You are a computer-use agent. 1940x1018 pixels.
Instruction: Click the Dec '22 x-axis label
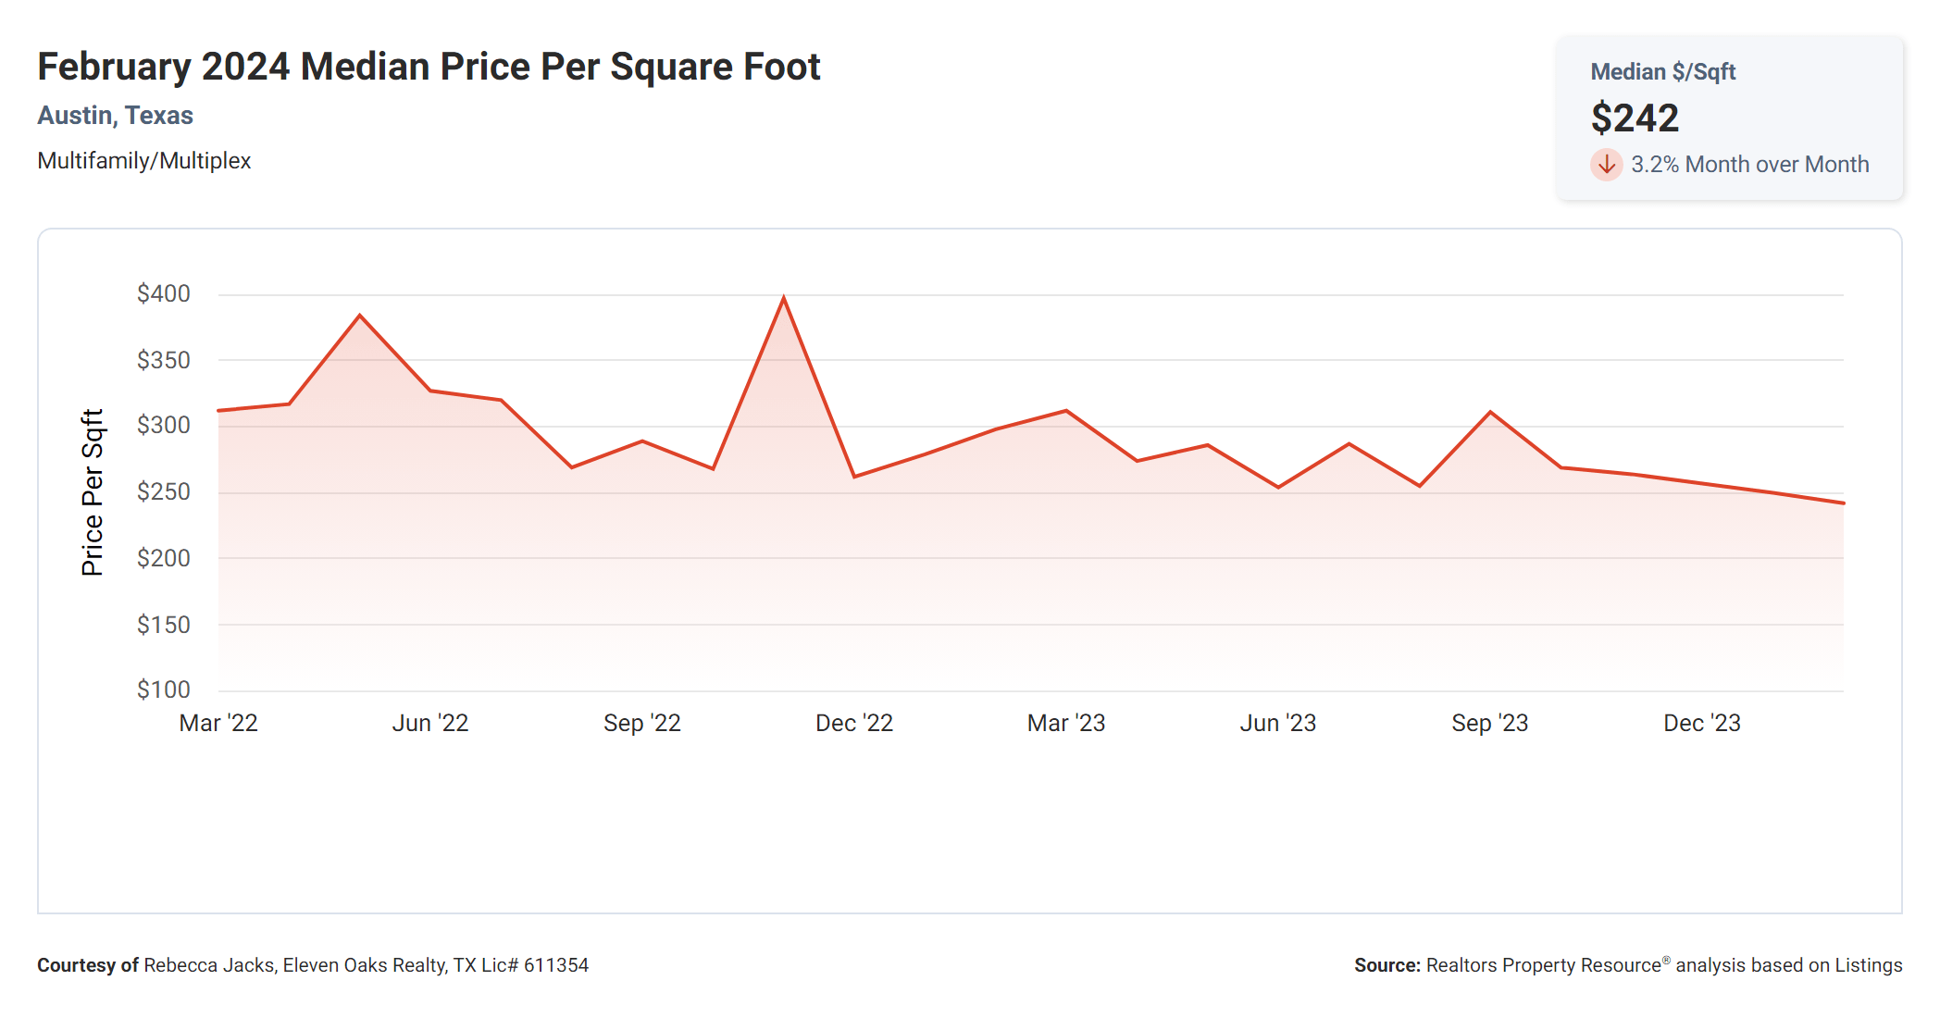(853, 724)
